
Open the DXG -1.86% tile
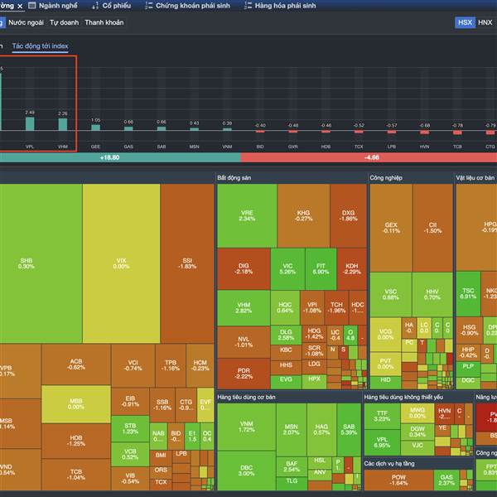coord(349,216)
